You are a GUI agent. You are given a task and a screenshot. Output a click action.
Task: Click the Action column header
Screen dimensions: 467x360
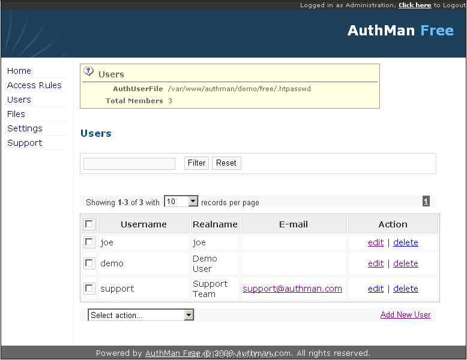click(393, 224)
